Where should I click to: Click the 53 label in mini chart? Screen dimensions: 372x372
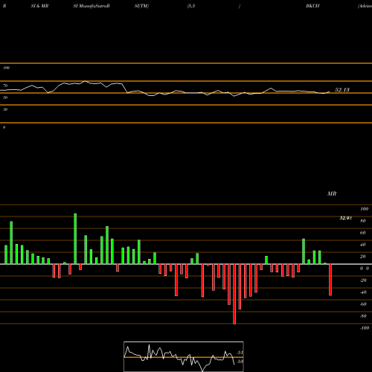(240, 362)
